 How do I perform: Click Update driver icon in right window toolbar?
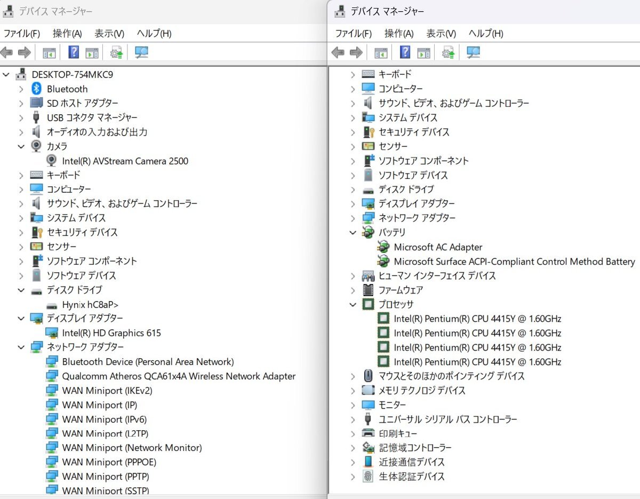pyautogui.click(x=448, y=52)
